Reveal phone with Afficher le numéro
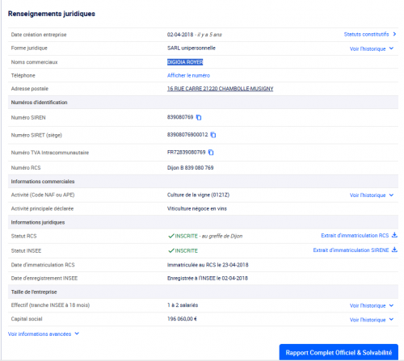The height and width of the screenshot is (361, 404). pyautogui.click(x=188, y=75)
